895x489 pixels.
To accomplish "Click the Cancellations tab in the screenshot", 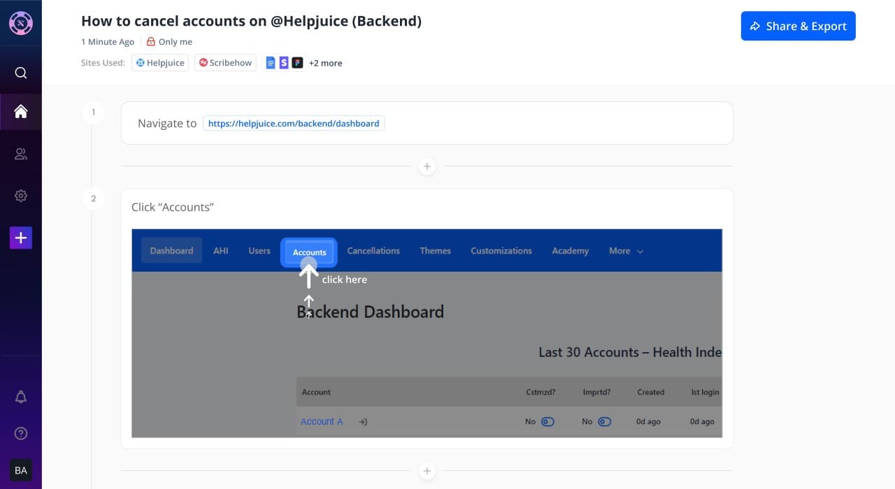I will (x=373, y=251).
